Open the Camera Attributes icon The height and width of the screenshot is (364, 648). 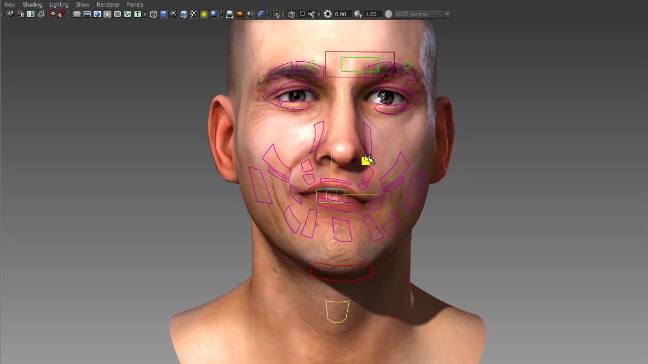(x=21, y=14)
